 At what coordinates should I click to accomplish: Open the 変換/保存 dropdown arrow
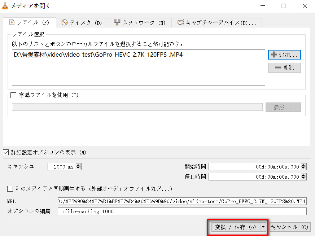[264, 227]
